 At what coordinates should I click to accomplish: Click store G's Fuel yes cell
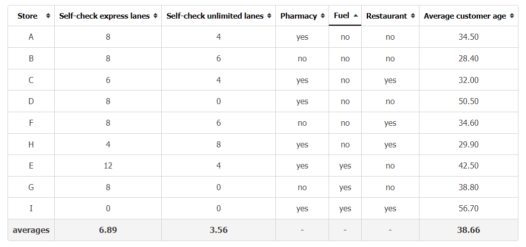345,187
